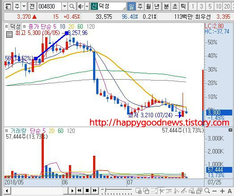Click the 60-day moving average legend color
234x196 pixels.
(80, 26)
